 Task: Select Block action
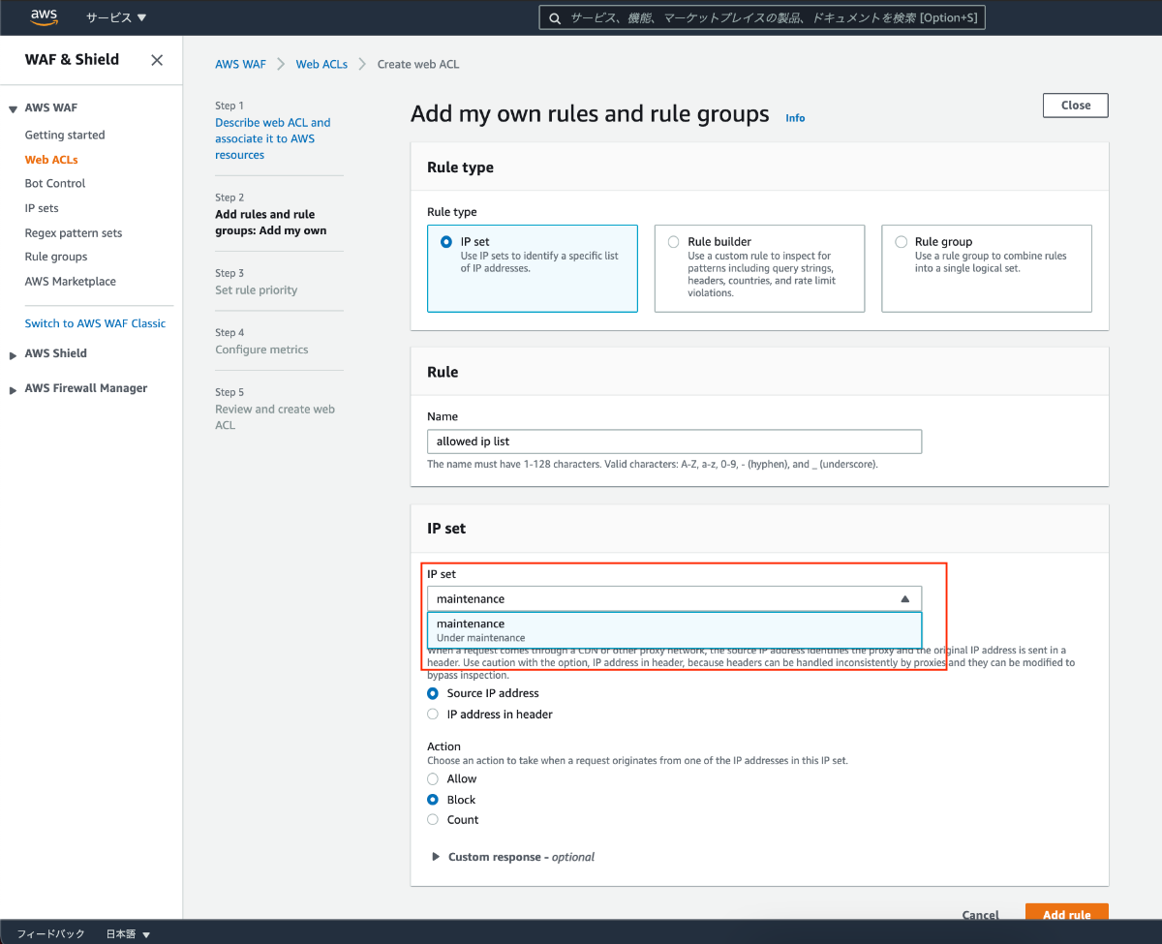[x=433, y=800]
